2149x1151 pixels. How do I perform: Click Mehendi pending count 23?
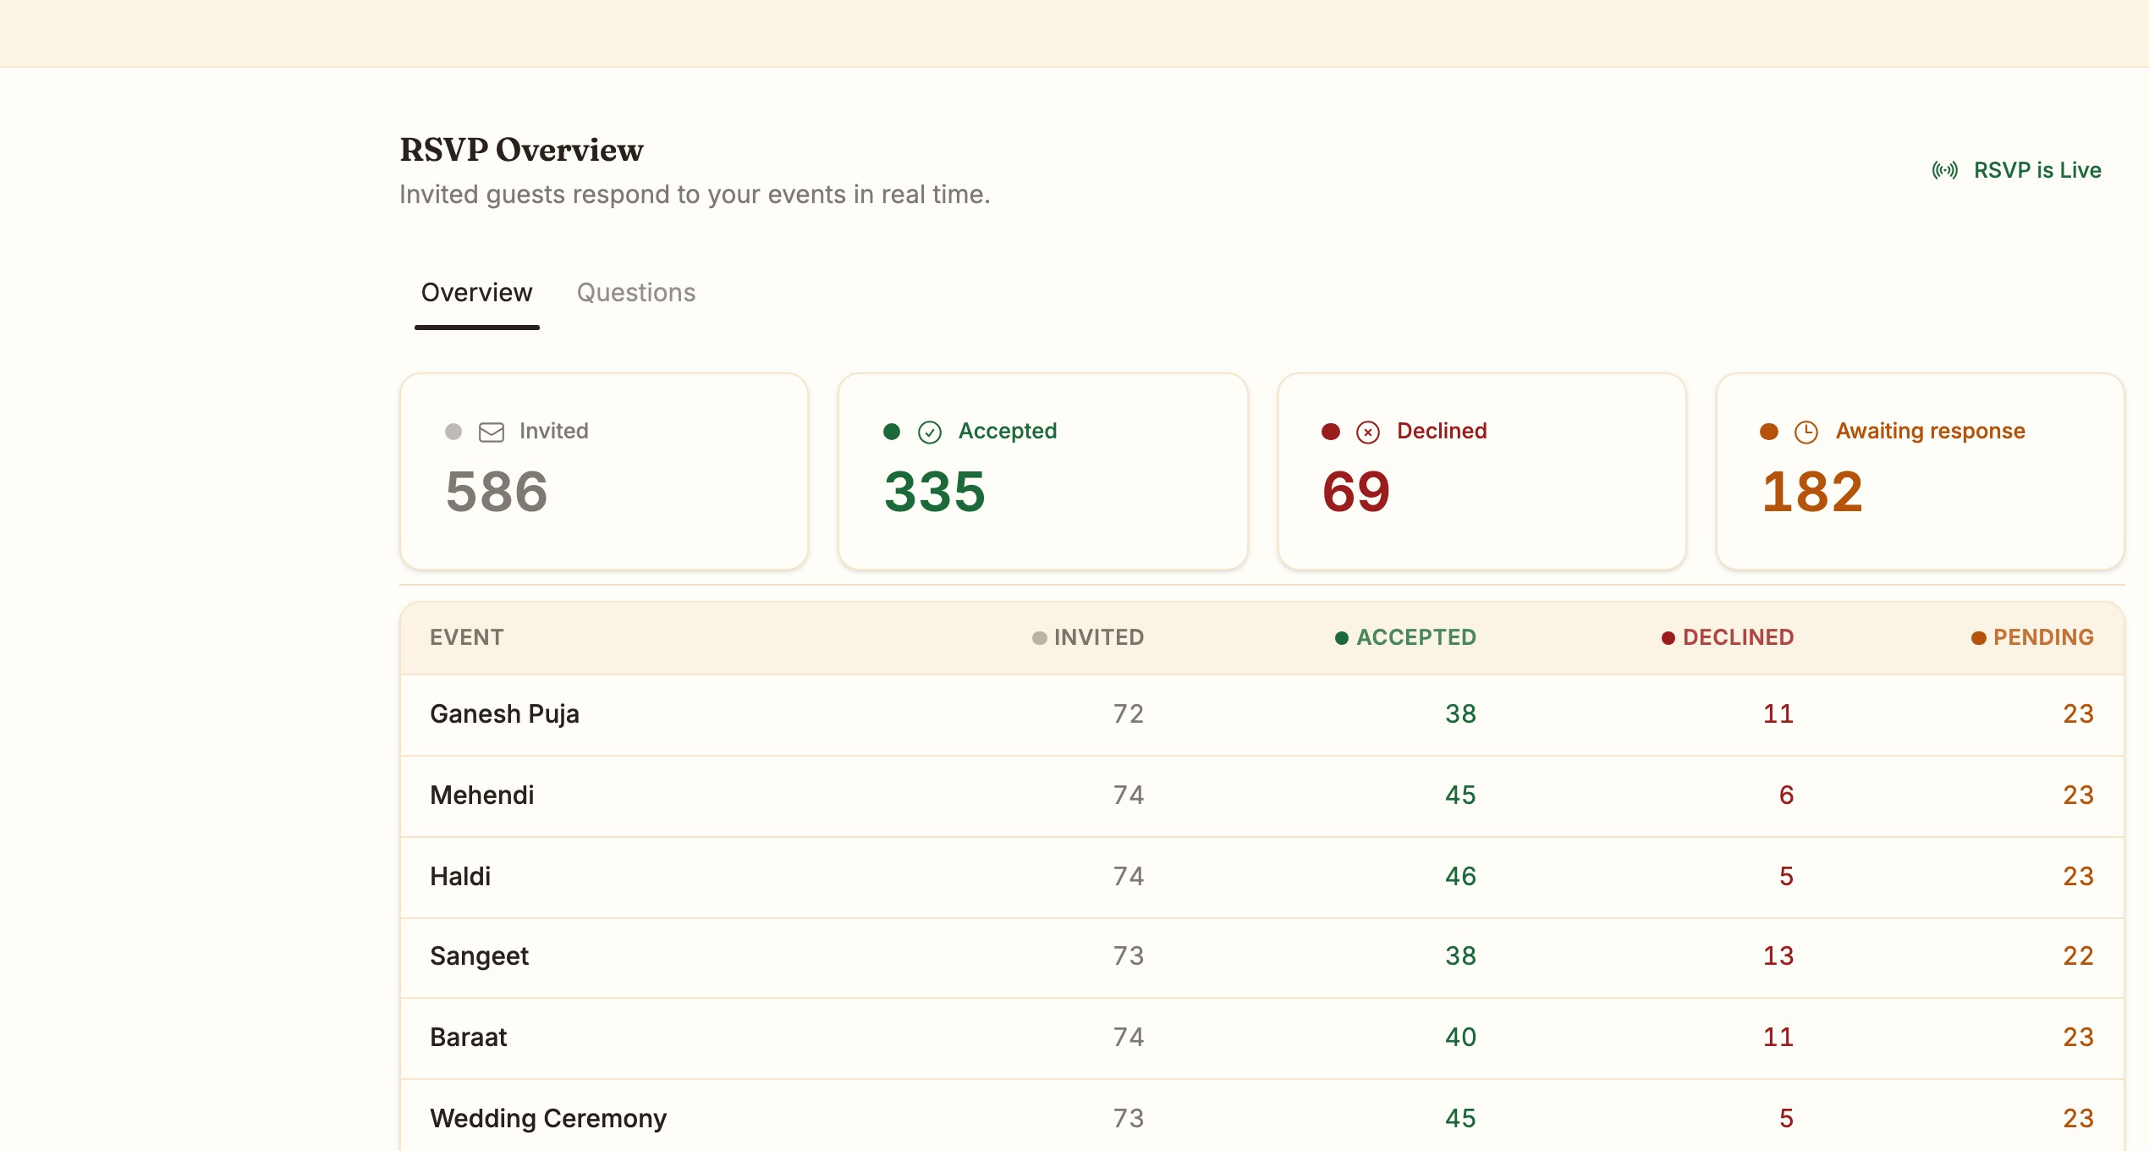point(2079,796)
